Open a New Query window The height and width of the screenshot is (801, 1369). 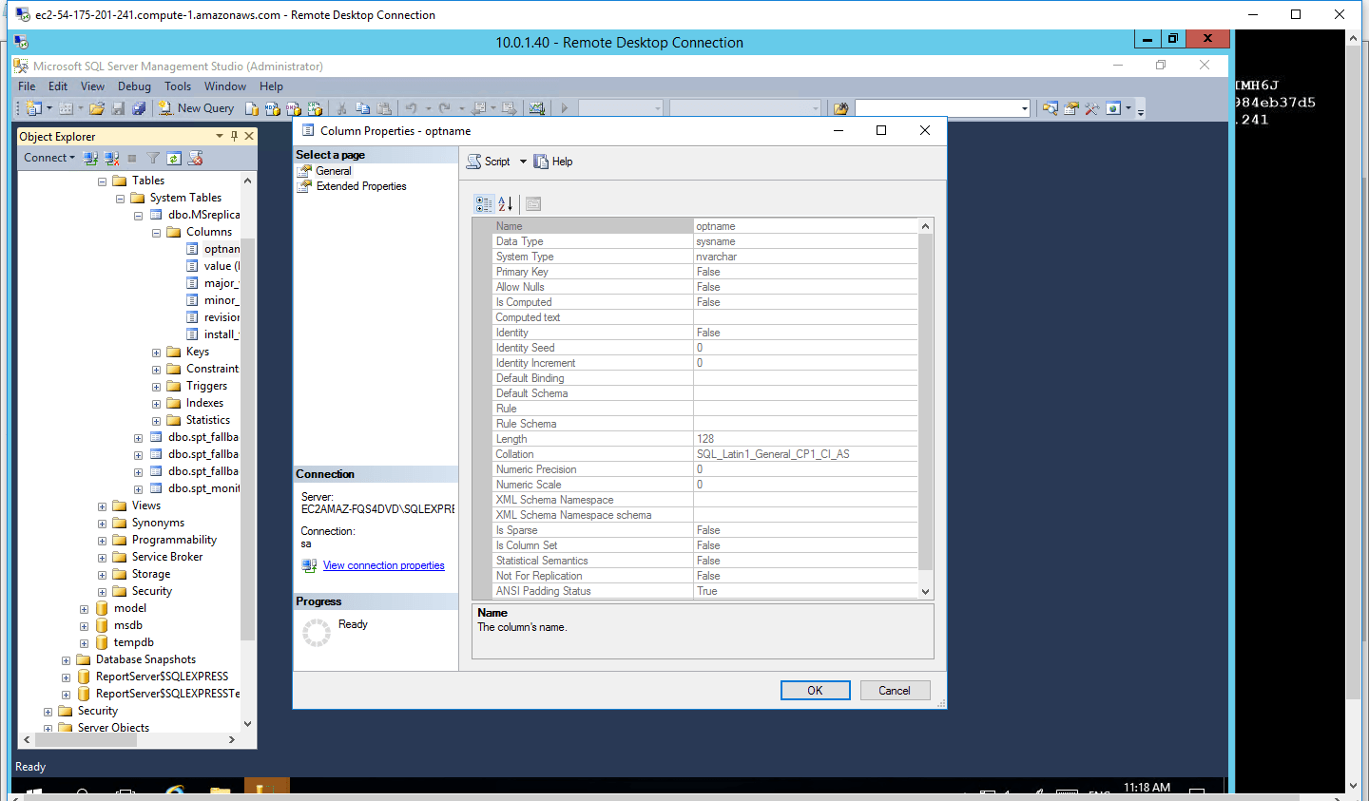[196, 107]
